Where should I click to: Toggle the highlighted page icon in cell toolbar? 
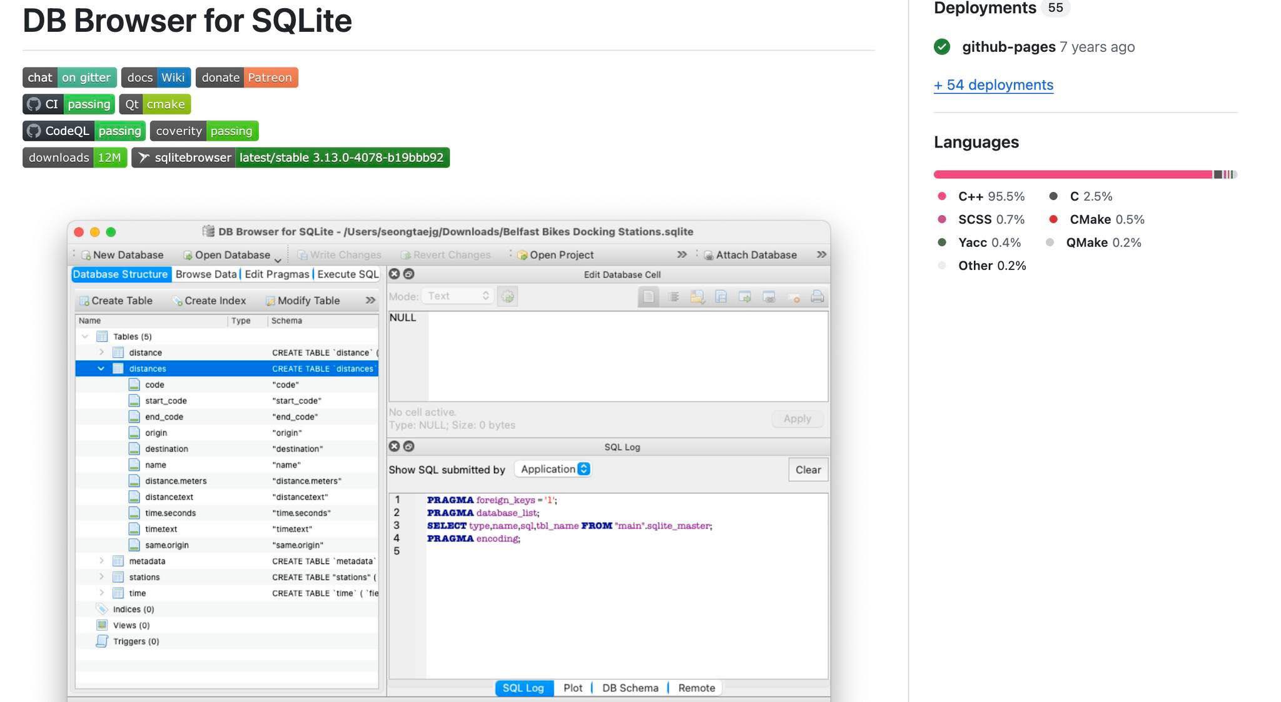649,297
